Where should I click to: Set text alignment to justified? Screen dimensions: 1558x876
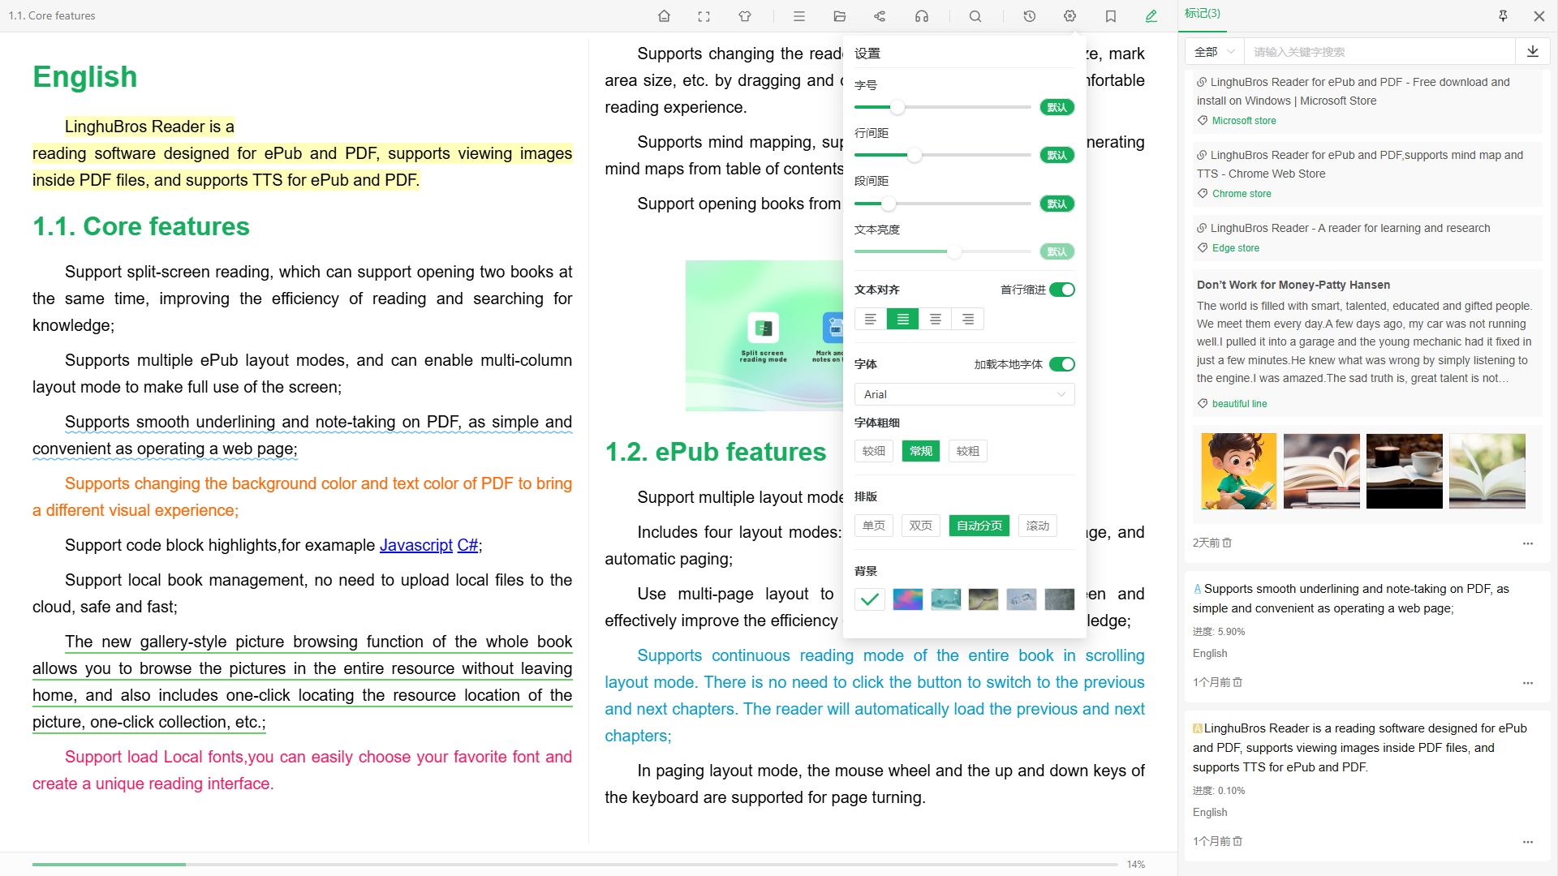tap(903, 319)
